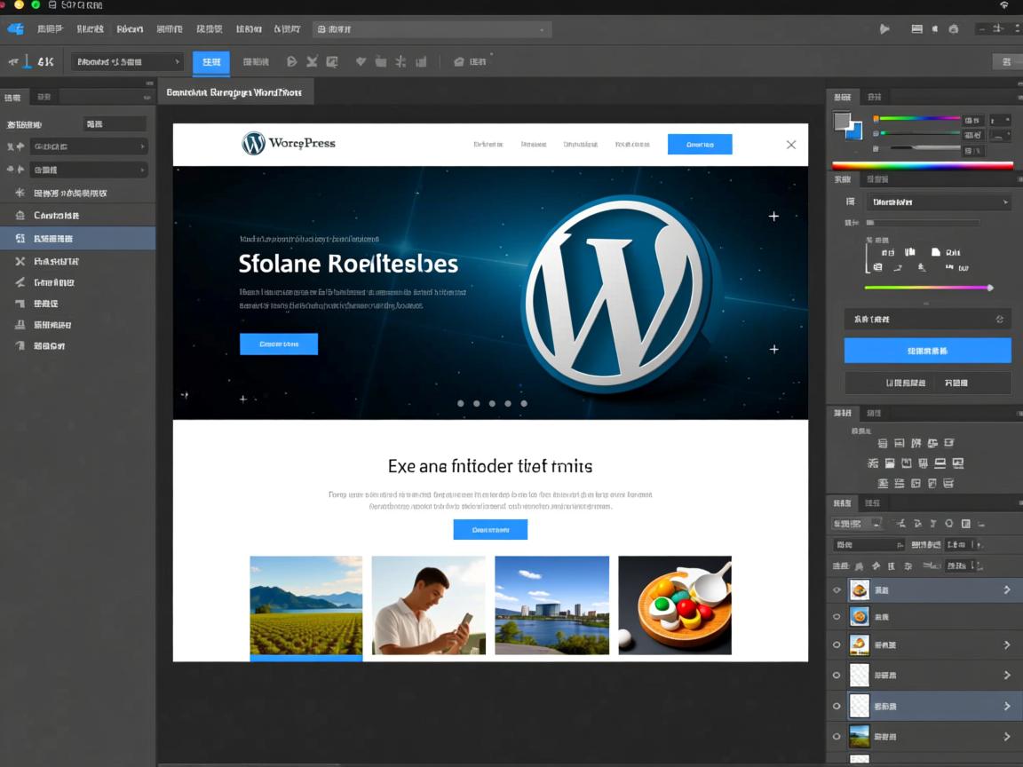
Task: Hide the top layer with the food thumbnail
Action: pos(836,589)
